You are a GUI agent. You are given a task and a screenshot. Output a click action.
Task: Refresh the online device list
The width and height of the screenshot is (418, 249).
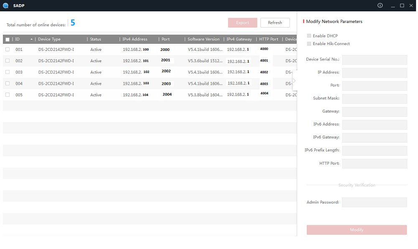coord(275,23)
